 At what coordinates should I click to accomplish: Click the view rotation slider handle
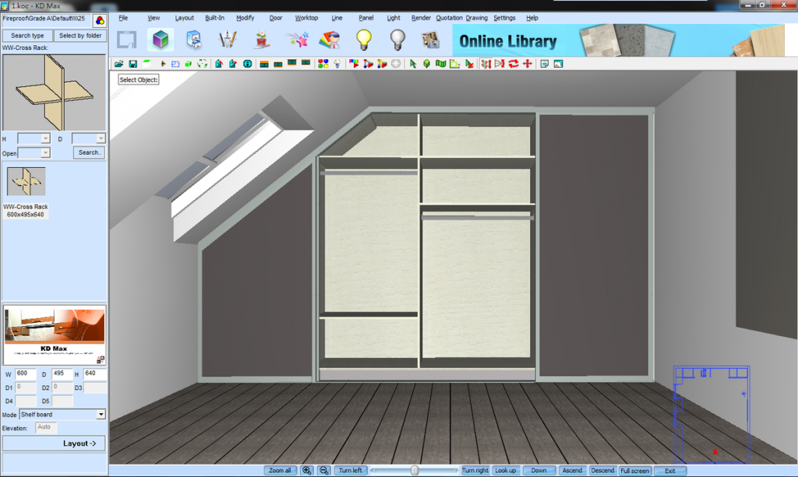pyautogui.click(x=415, y=470)
